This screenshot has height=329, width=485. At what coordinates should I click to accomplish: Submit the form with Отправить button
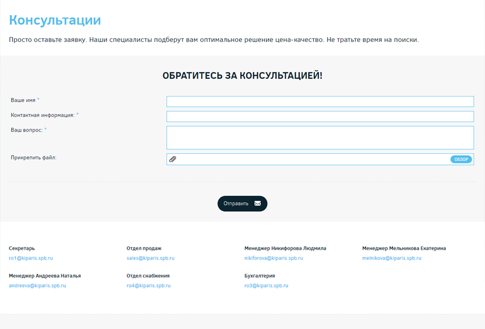[242, 204]
